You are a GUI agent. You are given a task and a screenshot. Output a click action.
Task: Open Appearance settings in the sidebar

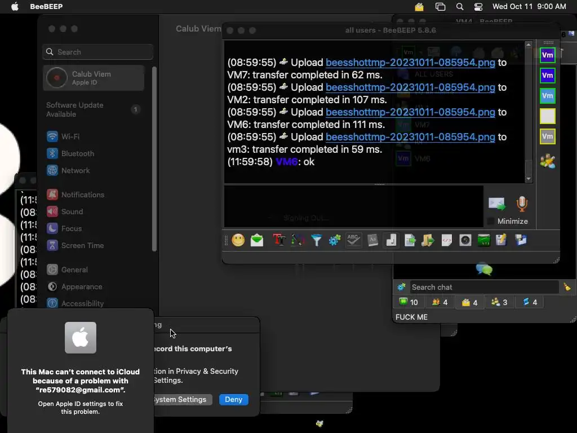[94, 287]
